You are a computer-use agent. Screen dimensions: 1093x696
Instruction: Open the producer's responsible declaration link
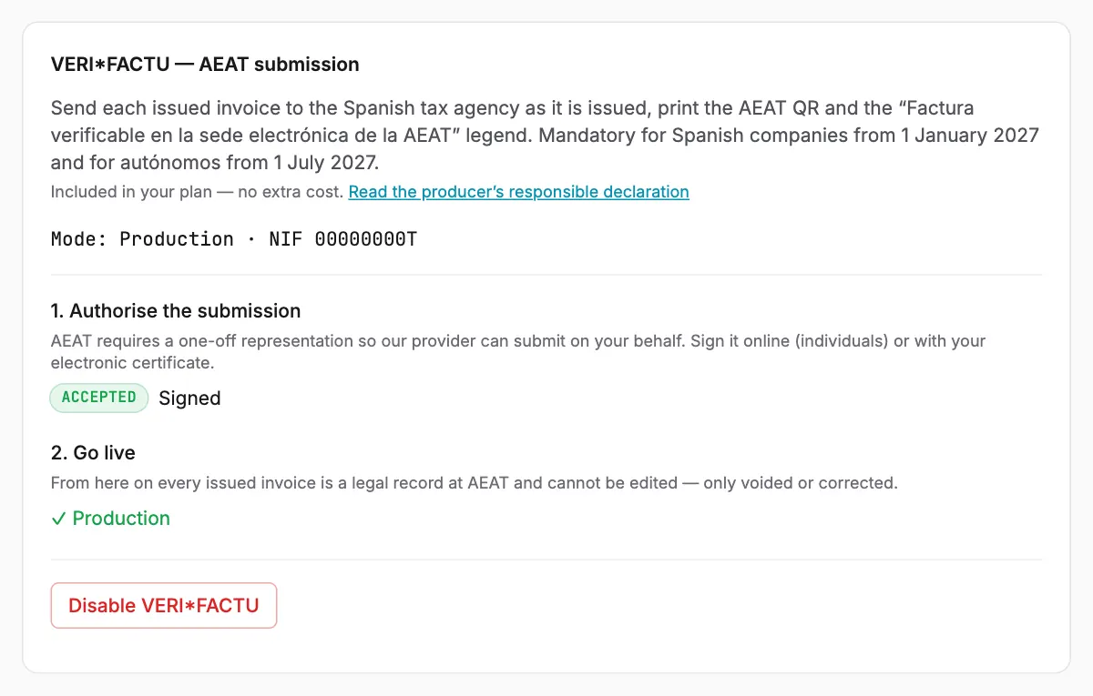click(x=518, y=192)
